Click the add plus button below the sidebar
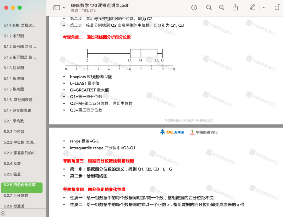This screenshot has width=283, height=217. 3,213
